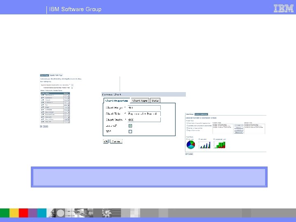Viewport: 296px width, 222px height.
Task: Enable the 3D checkbox
Action: point(130,132)
